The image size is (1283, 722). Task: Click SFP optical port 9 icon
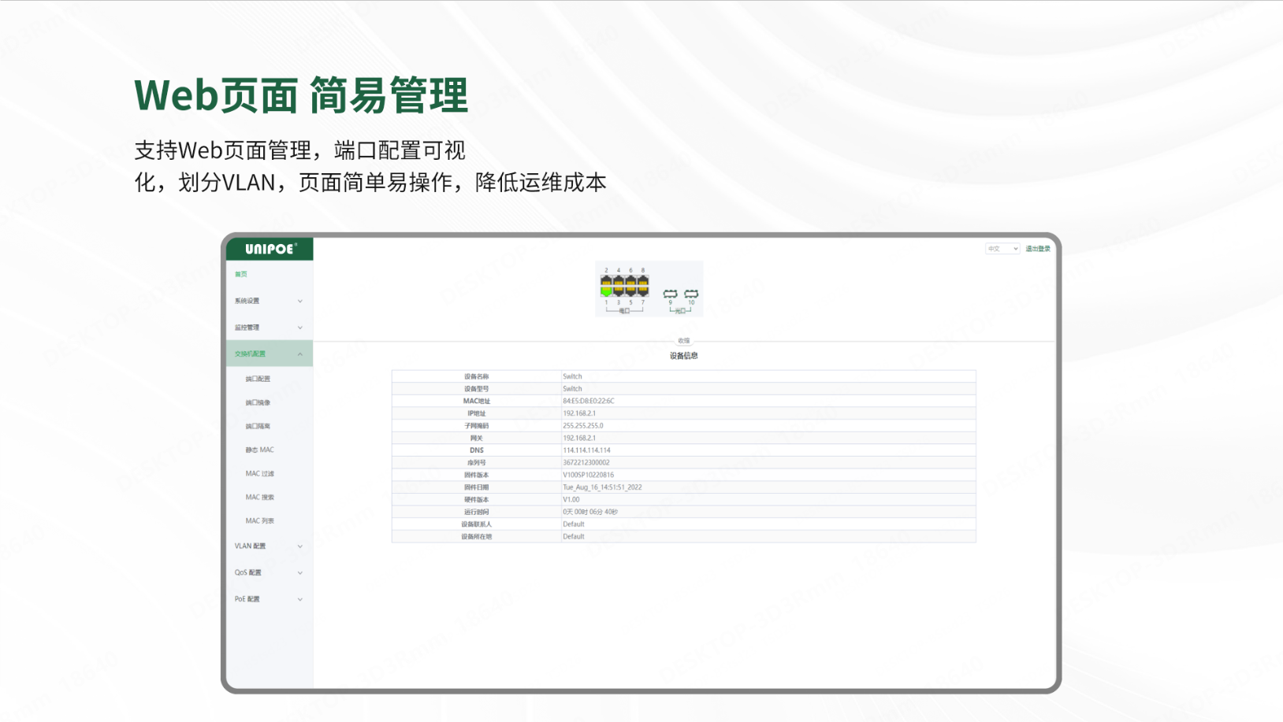pyautogui.click(x=671, y=294)
